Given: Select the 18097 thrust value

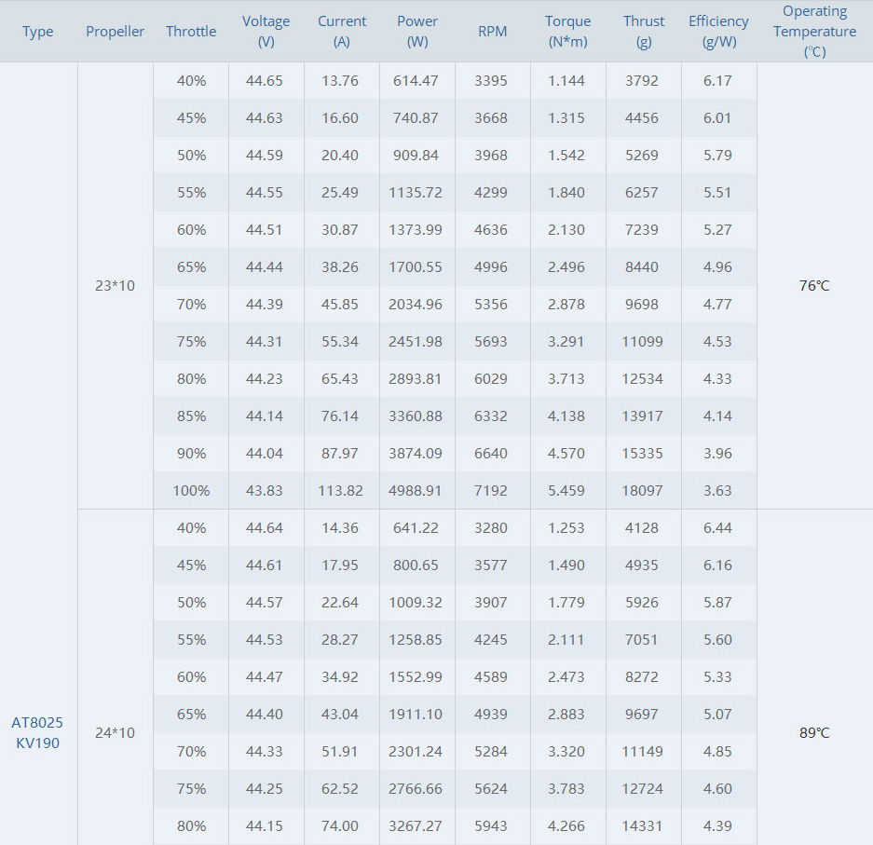Looking at the screenshot, I should click(643, 490).
